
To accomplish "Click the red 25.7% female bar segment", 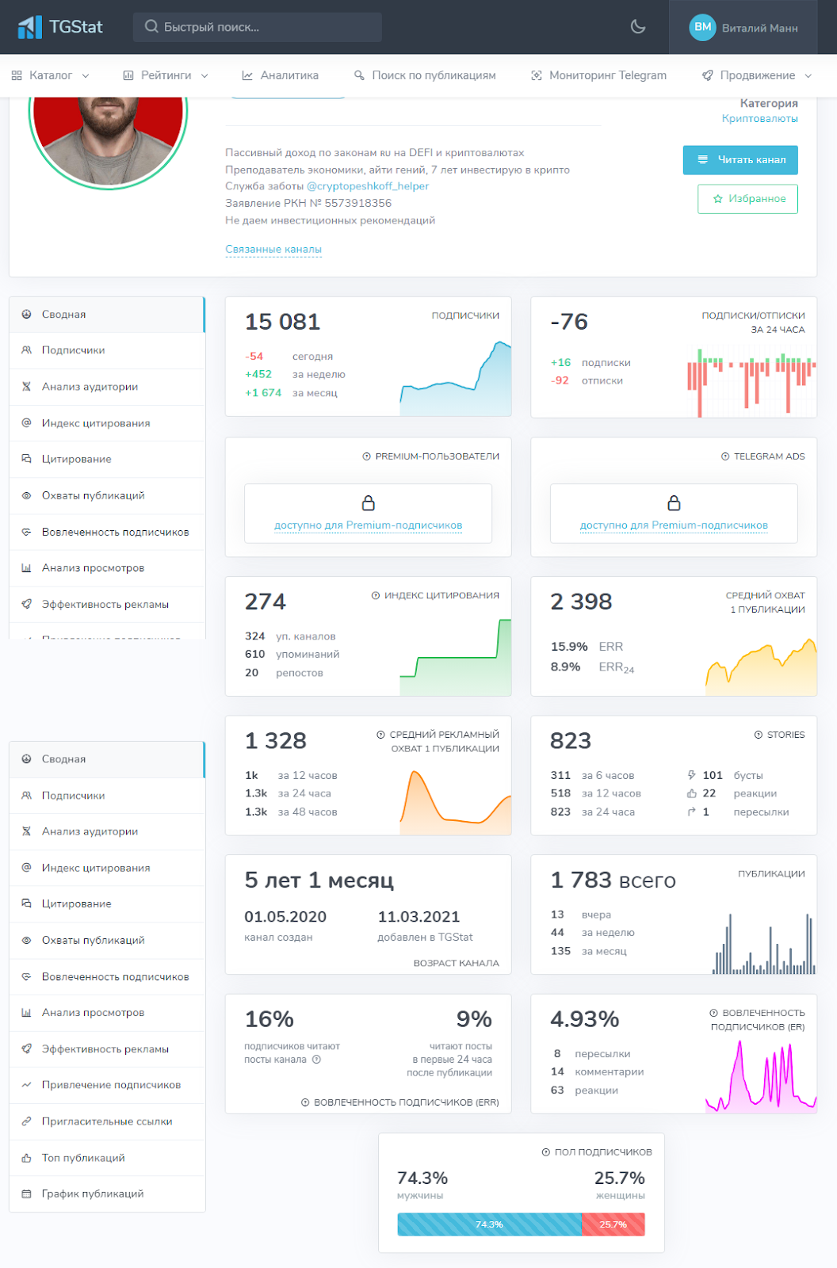I will (613, 1224).
